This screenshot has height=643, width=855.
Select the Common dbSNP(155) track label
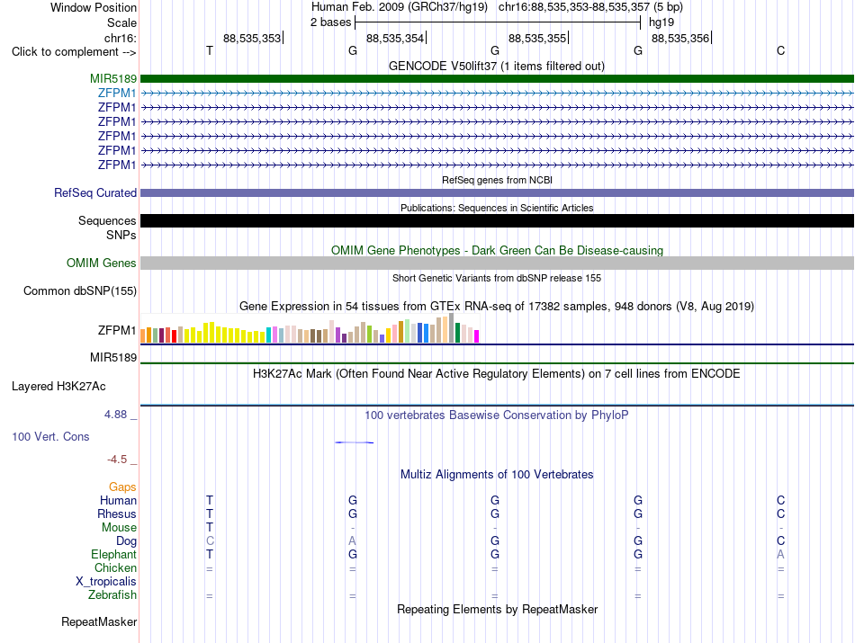pos(80,291)
